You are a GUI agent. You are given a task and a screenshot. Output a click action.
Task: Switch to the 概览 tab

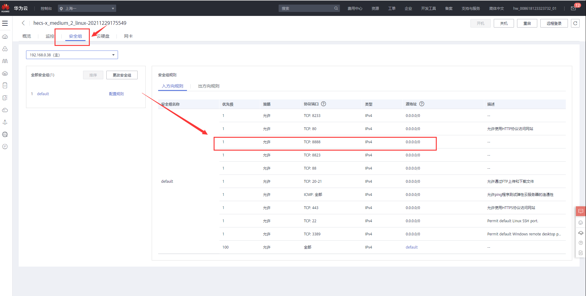[27, 36]
